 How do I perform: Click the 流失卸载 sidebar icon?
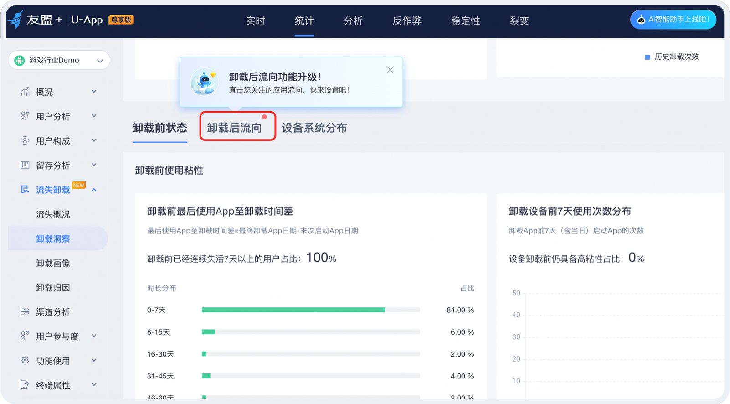click(x=25, y=189)
